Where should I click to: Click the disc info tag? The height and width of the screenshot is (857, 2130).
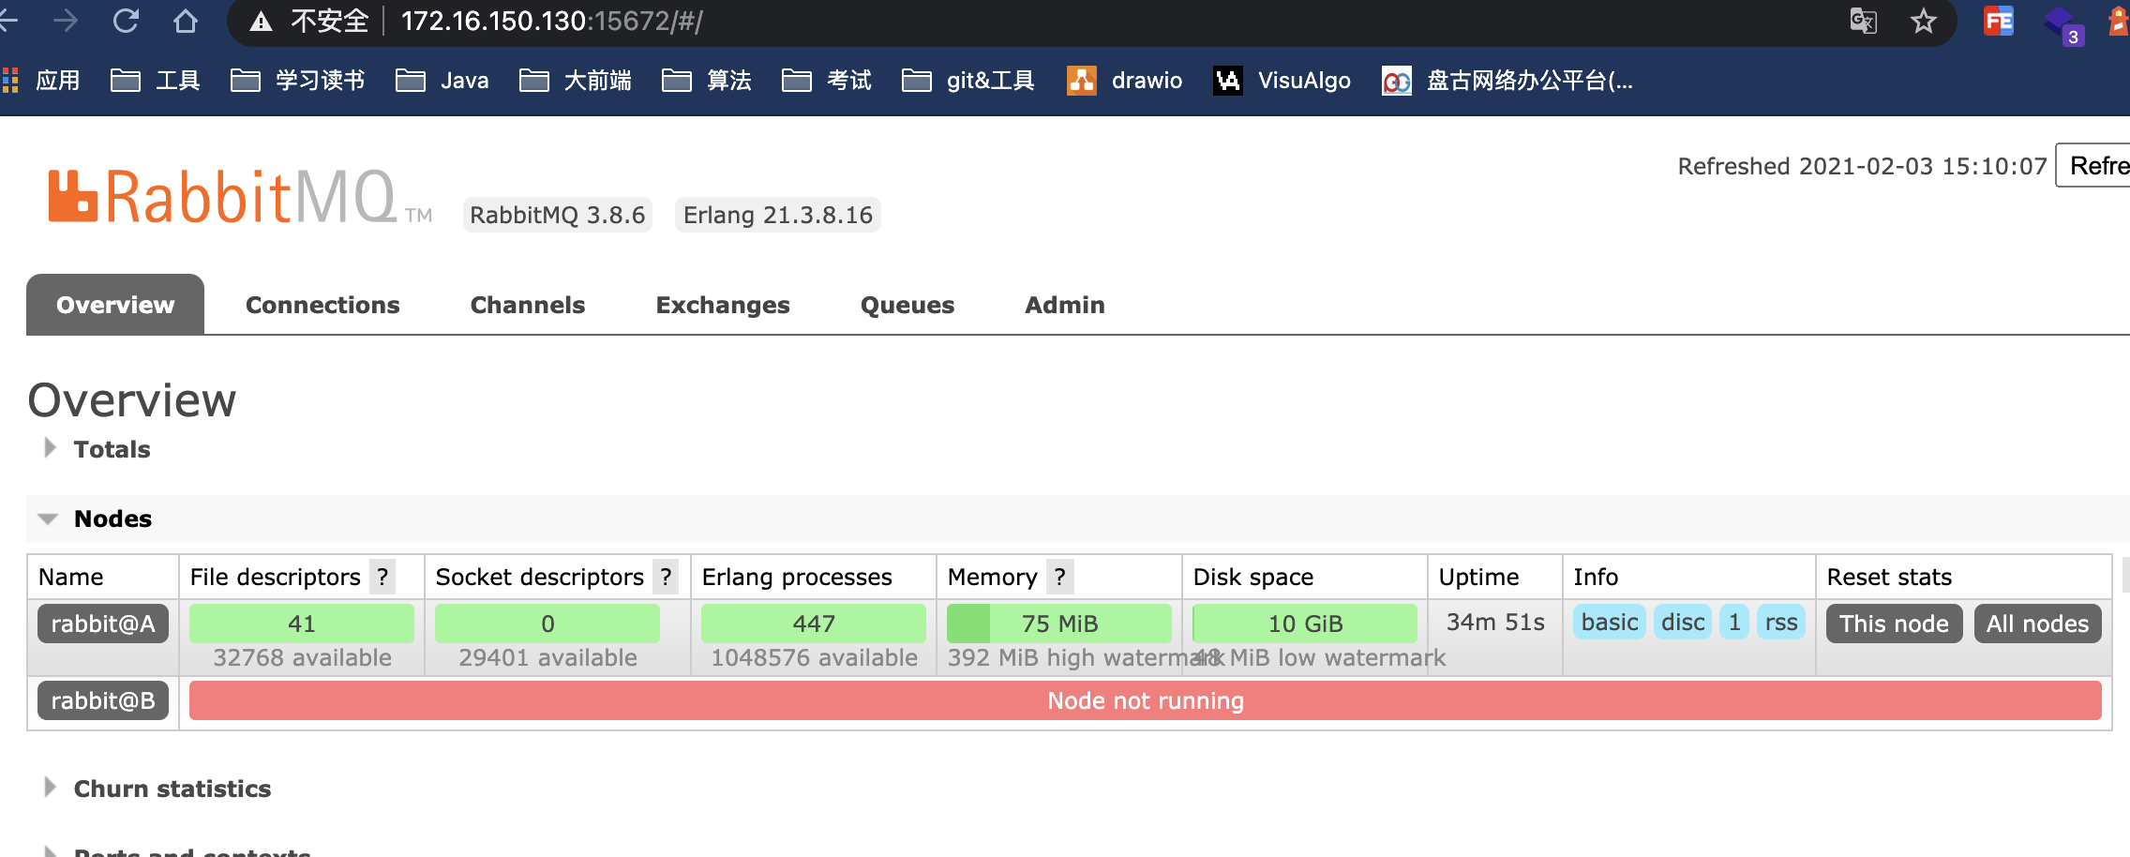1683,623
